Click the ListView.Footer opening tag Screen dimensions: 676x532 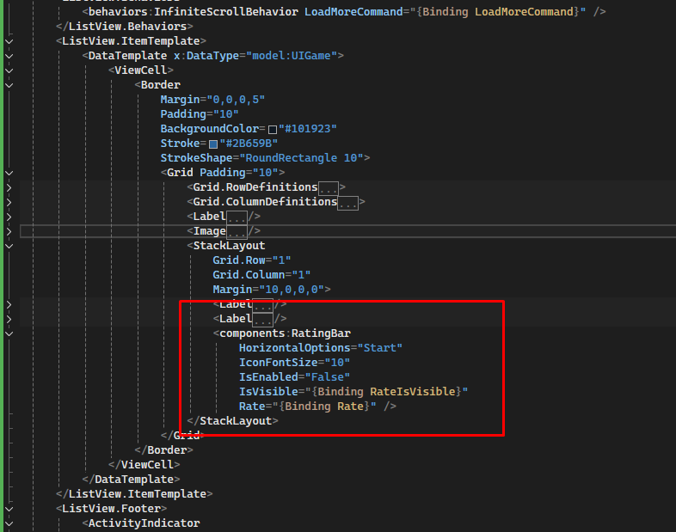pos(111,509)
